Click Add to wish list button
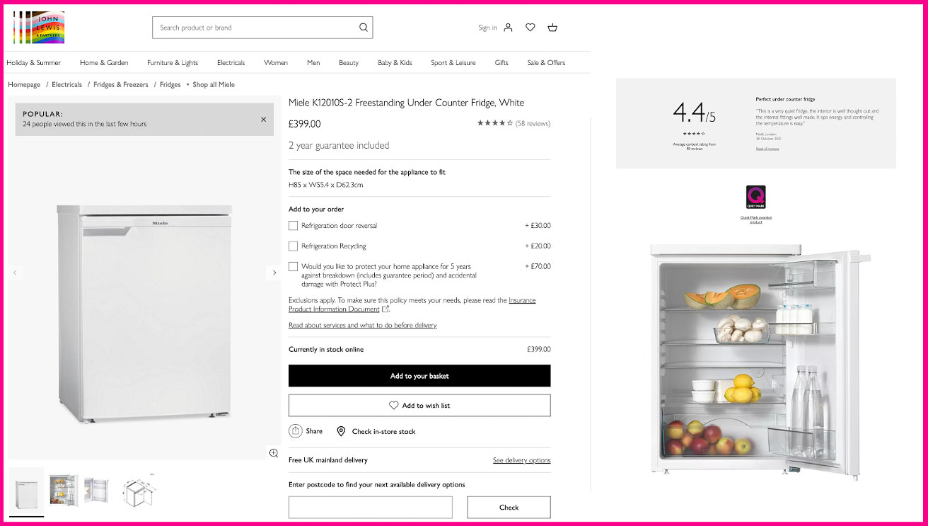This screenshot has height=526, width=928. pyautogui.click(x=419, y=406)
